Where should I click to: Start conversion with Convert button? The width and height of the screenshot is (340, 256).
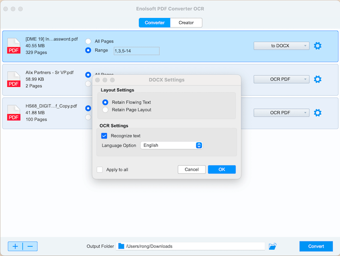click(316, 246)
